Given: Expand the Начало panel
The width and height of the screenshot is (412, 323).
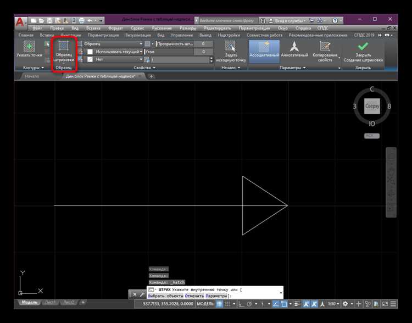Looking at the screenshot, I should [231, 68].
